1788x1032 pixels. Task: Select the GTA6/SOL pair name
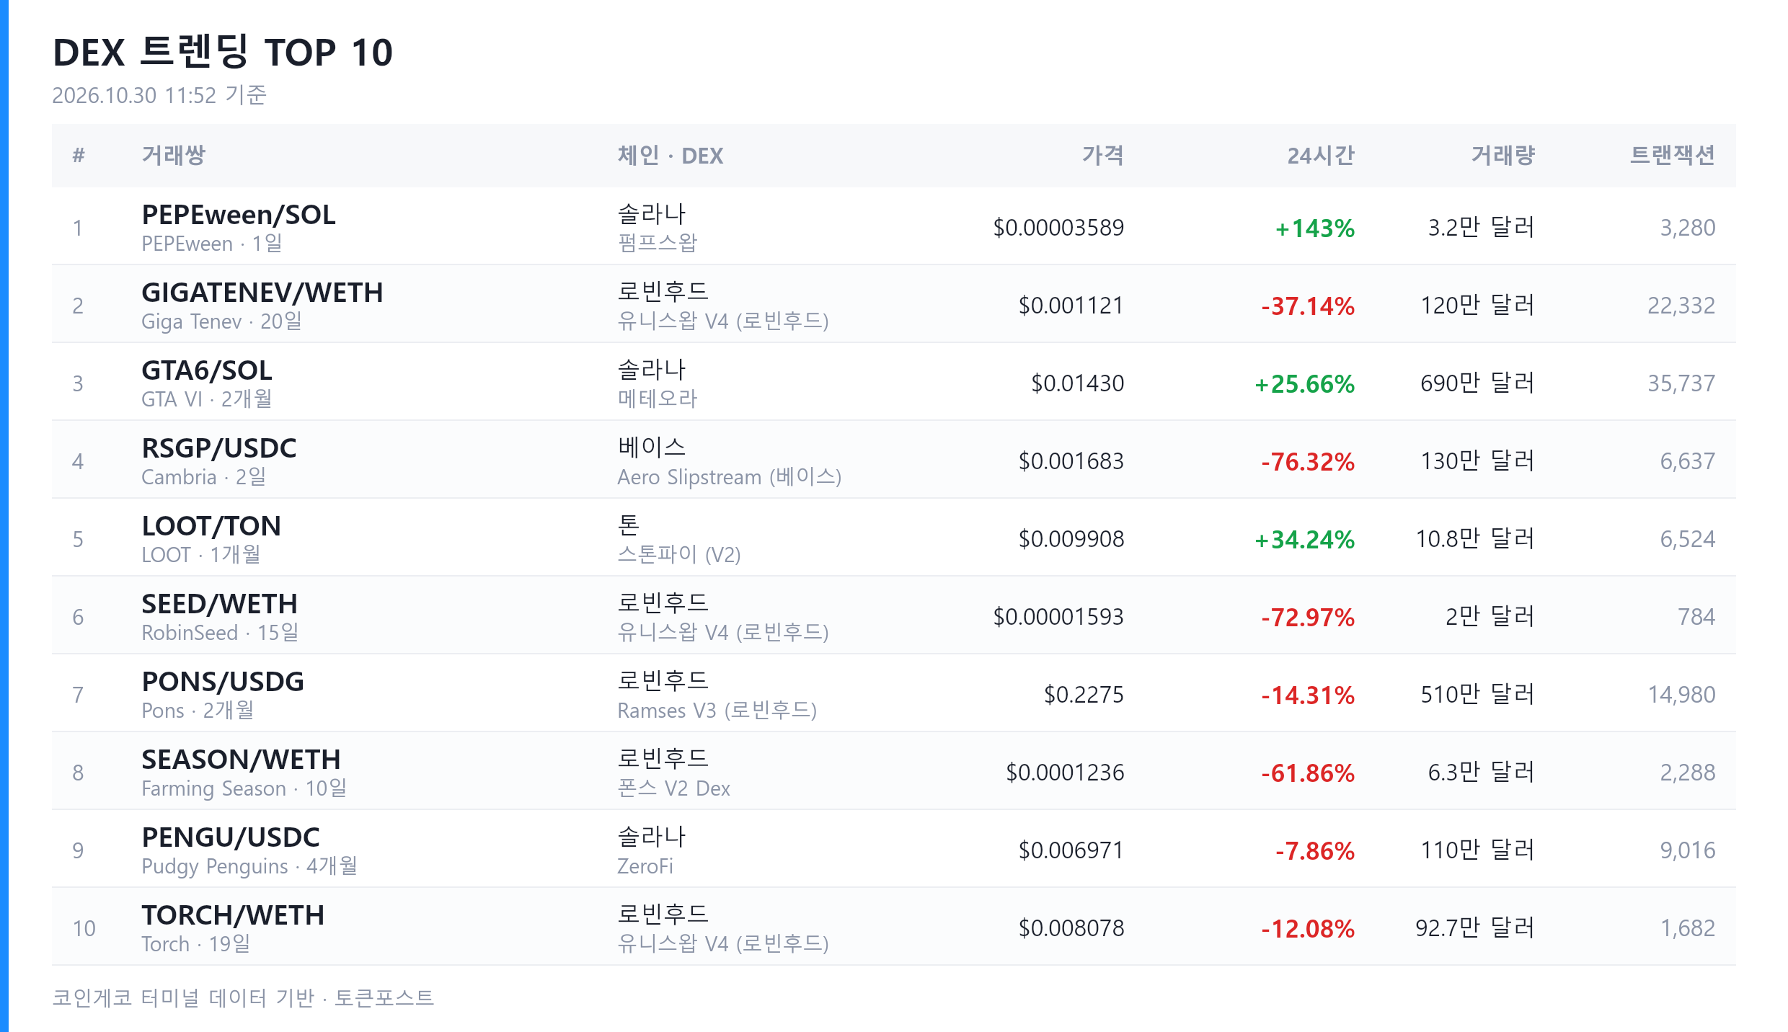(x=207, y=370)
